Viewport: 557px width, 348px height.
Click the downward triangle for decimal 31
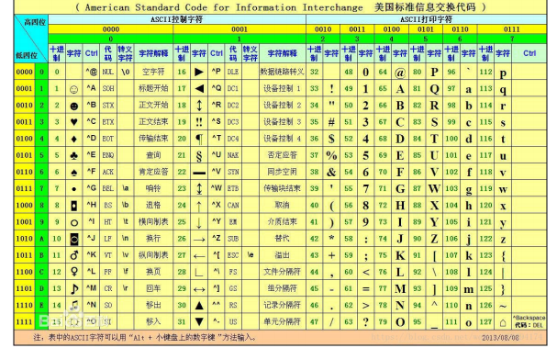[x=199, y=322]
